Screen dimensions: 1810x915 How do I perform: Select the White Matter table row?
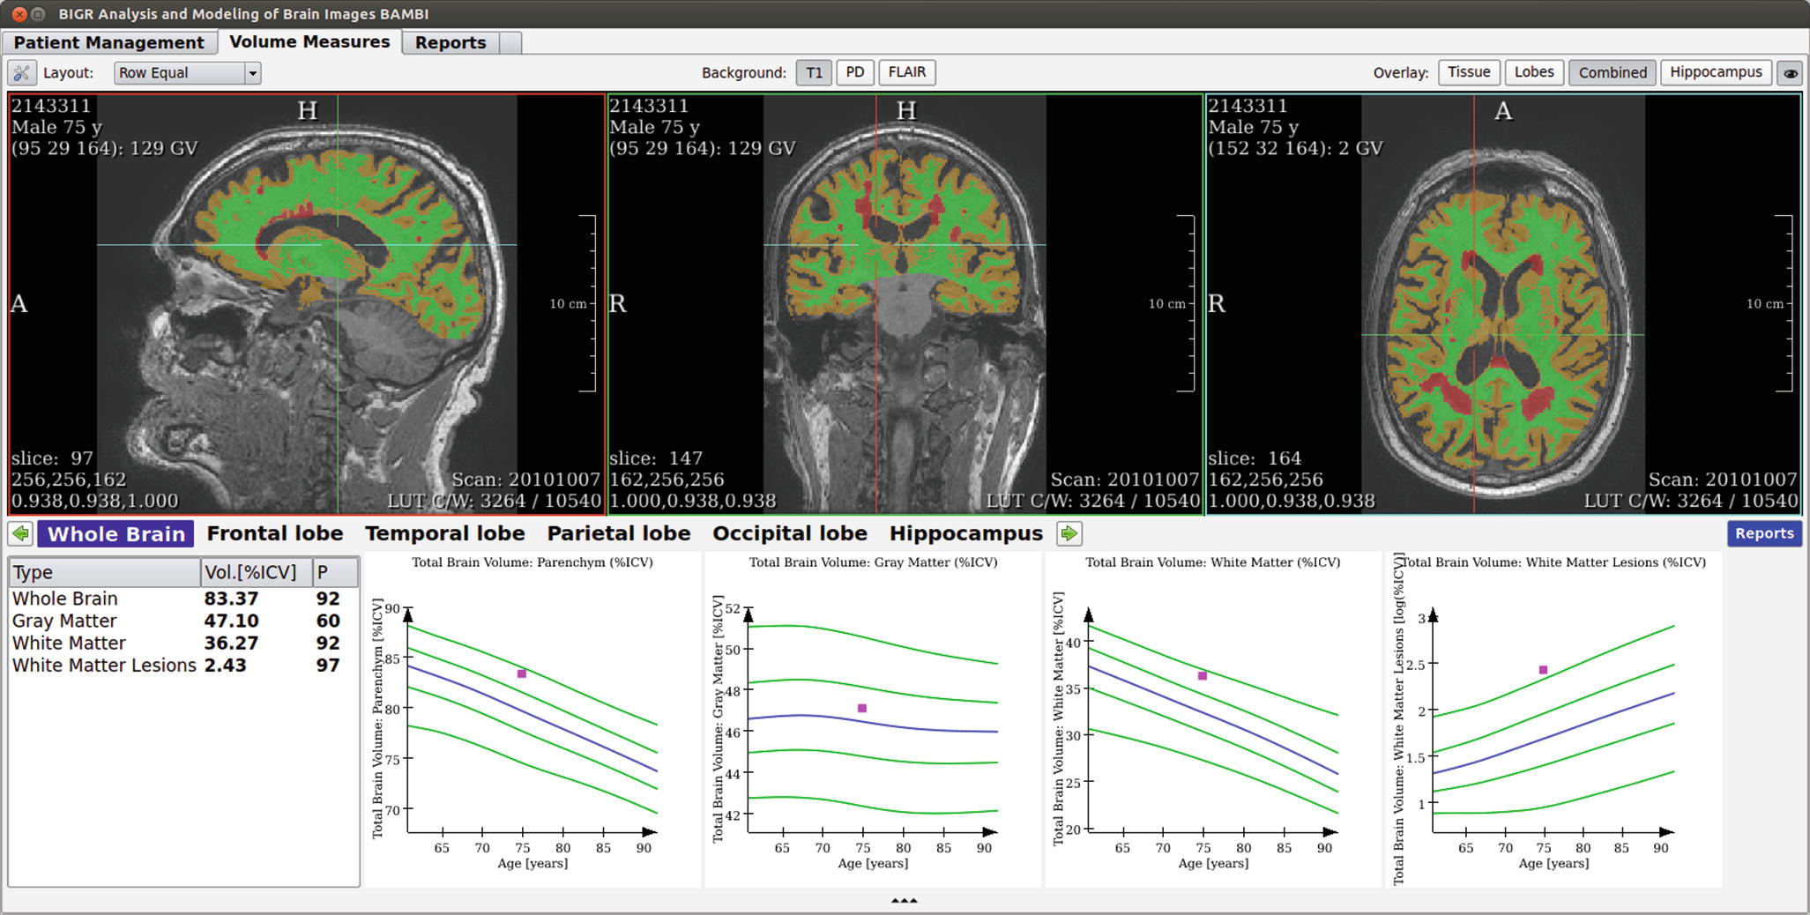183,643
